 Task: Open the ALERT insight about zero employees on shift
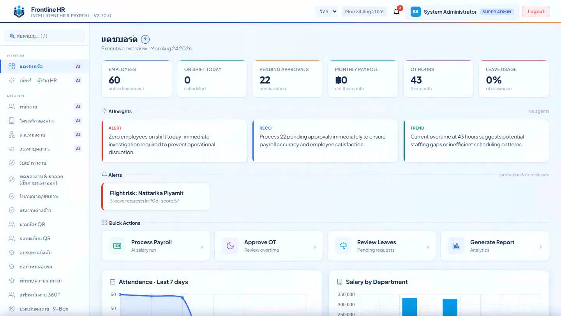[174, 141]
